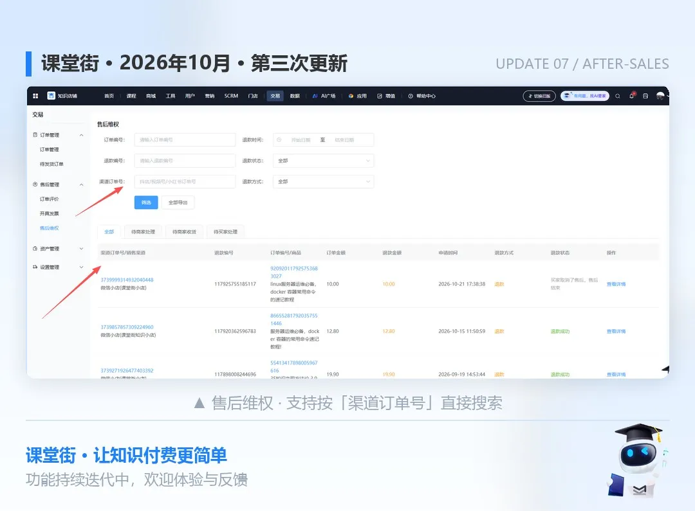
Task: Open the 退款状态 dropdown
Action: click(x=324, y=161)
